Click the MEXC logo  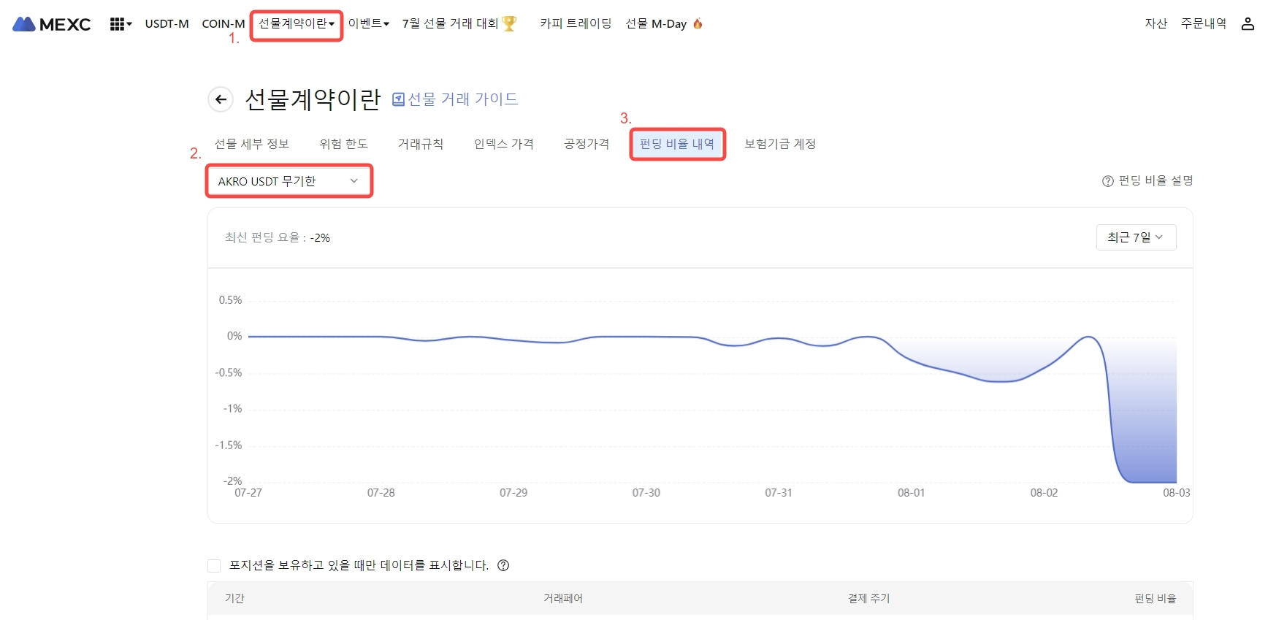pyautogui.click(x=52, y=24)
